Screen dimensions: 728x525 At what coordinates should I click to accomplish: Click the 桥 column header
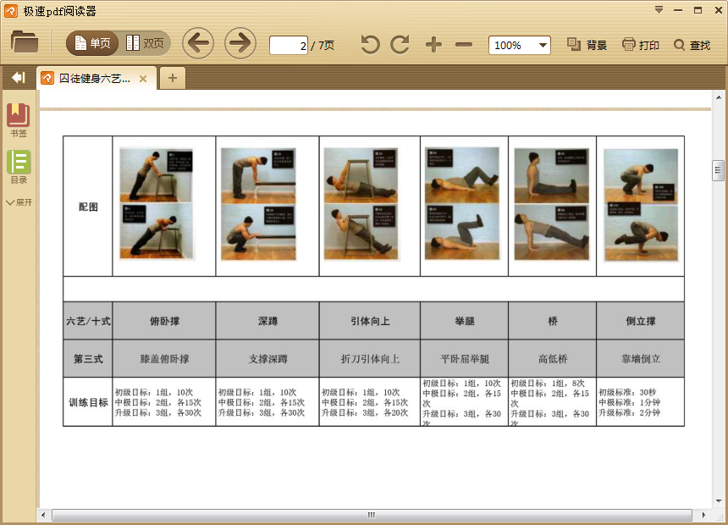pyautogui.click(x=553, y=321)
